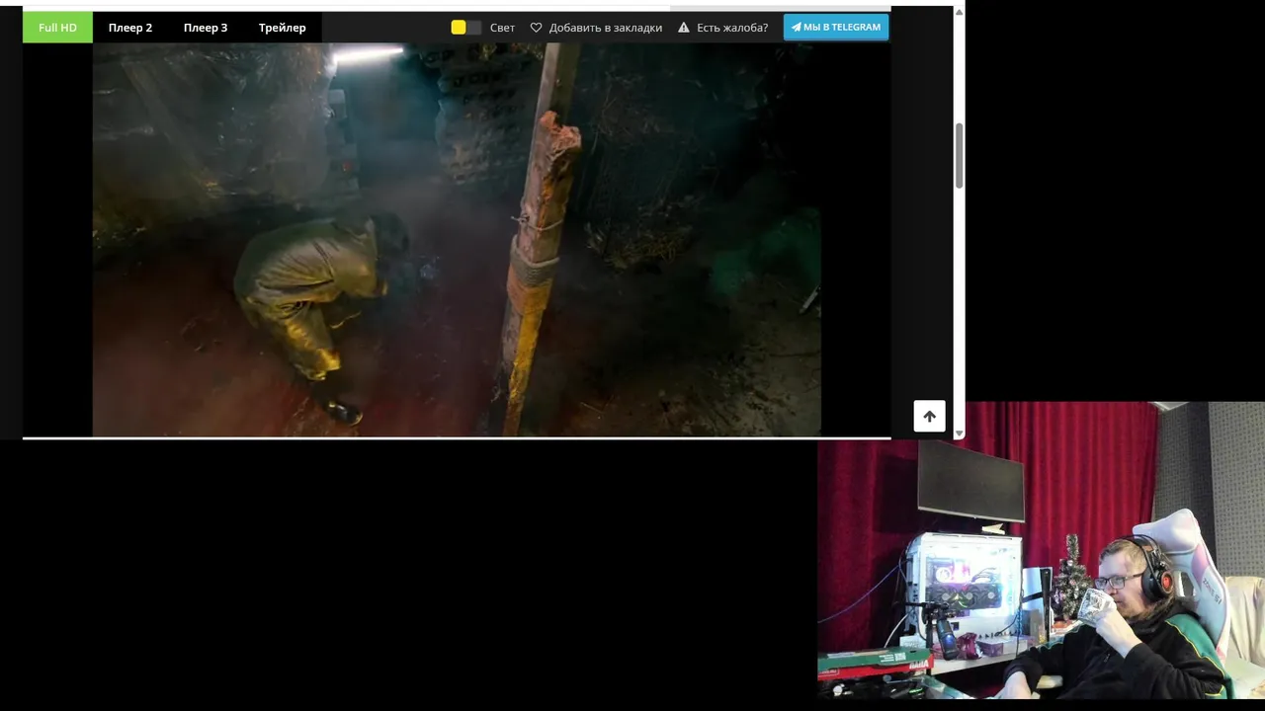Switch to Плеер 2 tab
This screenshot has height=711, width=1265.
[x=130, y=28]
